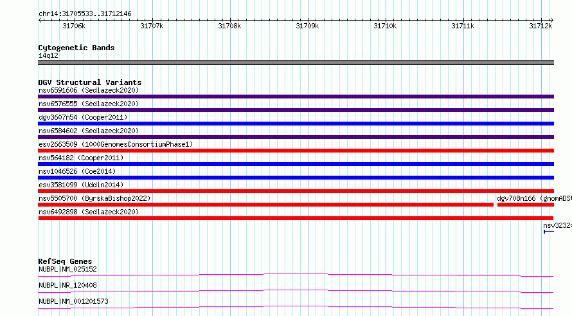Click the blue bar under nsv564182
The image size is (572, 316).
coord(296,164)
